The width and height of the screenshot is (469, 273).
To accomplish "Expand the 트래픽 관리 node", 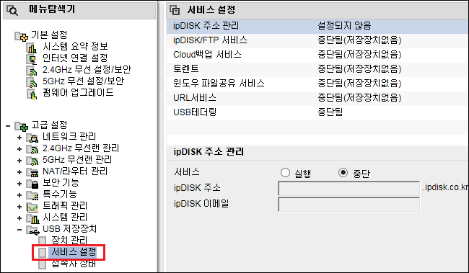I will pyautogui.click(x=19, y=207).
